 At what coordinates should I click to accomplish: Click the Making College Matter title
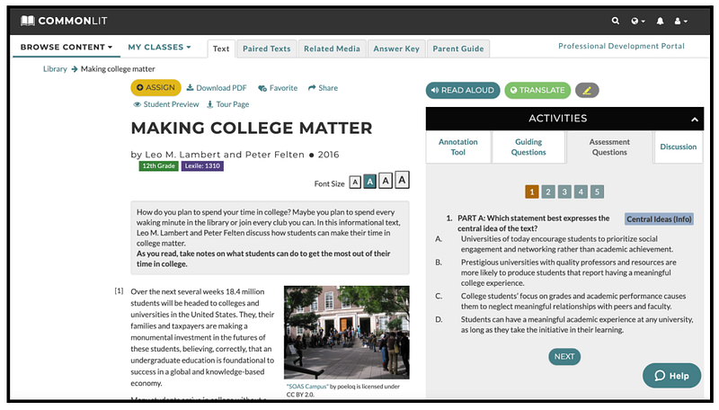click(252, 128)
